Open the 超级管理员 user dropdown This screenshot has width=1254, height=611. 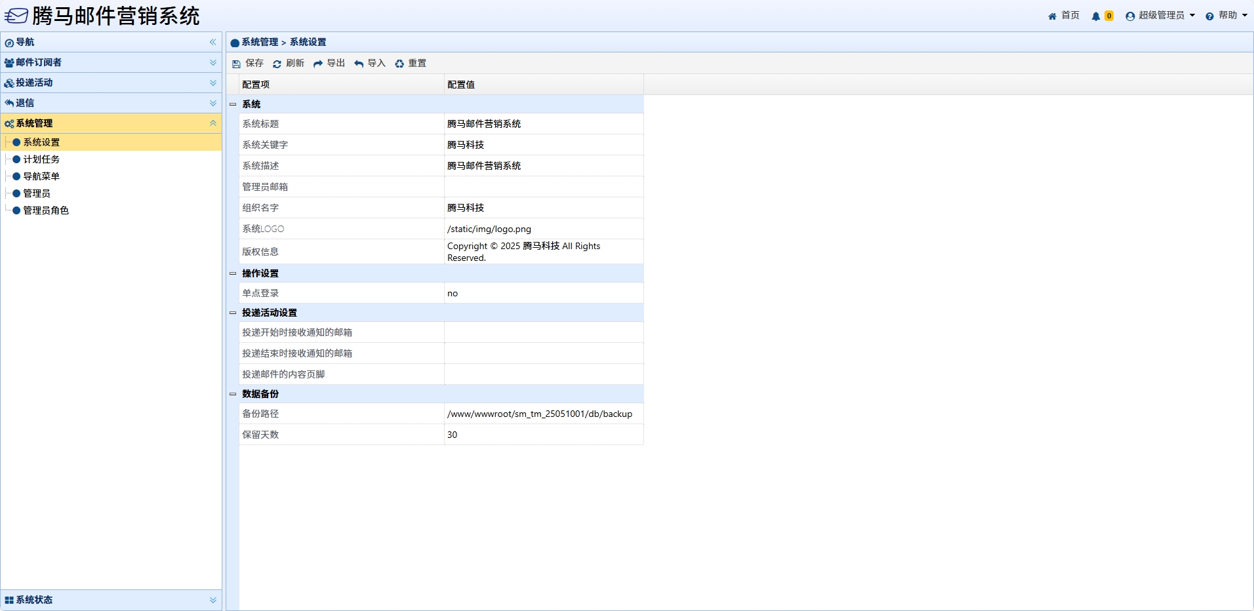tap(1161, 16)
